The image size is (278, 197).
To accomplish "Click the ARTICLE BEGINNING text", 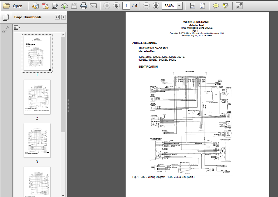I will [x=145, y=43].
